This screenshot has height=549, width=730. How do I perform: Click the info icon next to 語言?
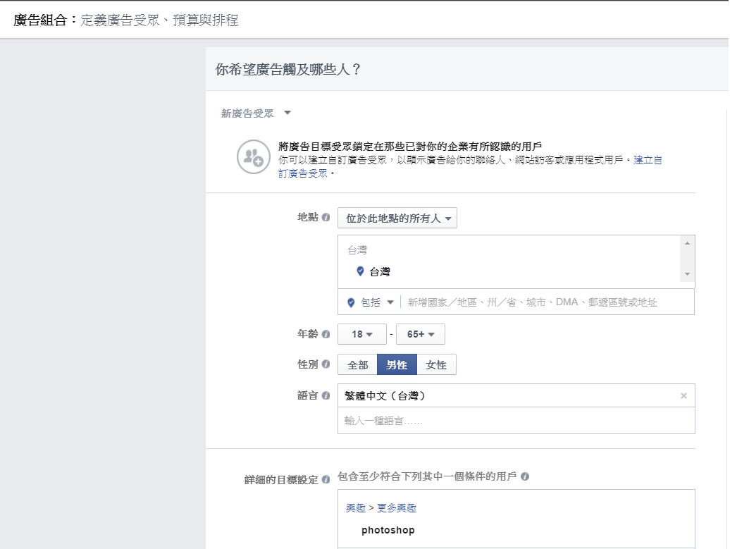[327, 395]
